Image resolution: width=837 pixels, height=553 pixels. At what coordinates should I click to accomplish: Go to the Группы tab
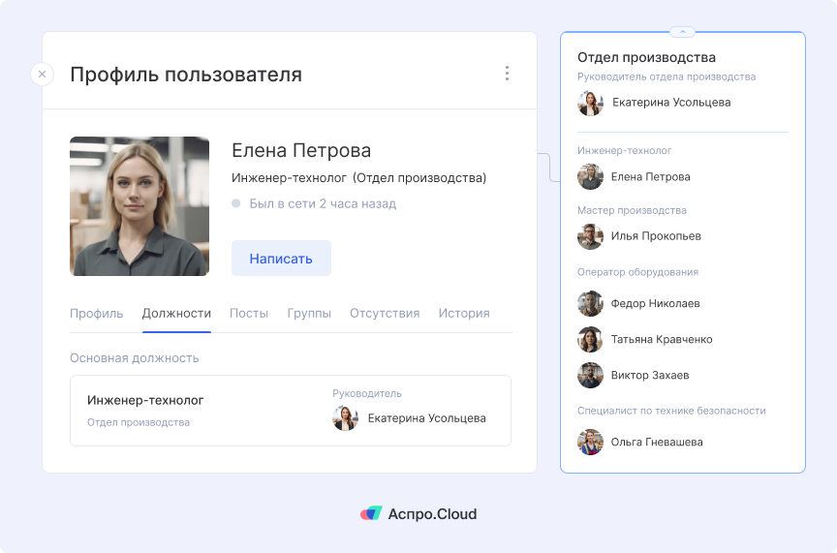click(x=309, y=313)
